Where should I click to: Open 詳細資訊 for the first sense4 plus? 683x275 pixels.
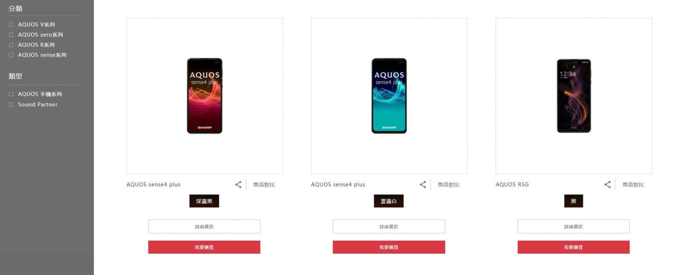point(204,226)
